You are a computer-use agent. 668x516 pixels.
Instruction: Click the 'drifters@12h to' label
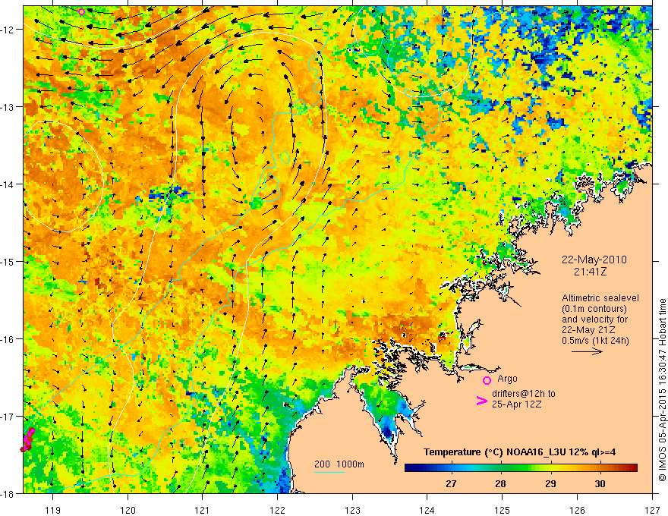[x=524, y=393]
